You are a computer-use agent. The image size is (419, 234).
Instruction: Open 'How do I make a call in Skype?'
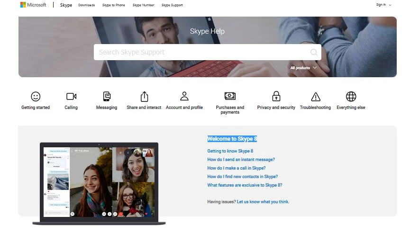pos(237,168)
